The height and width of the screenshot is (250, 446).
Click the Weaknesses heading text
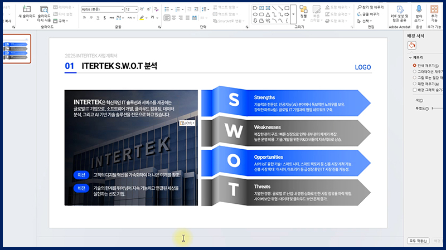[267, 128]
